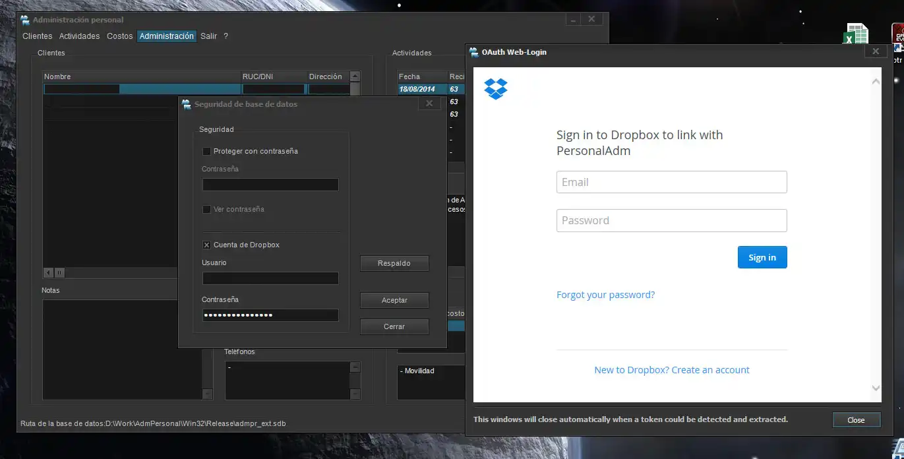904x459 pixels.
Task: Click the down arrow of the Teléfonos list
Action: pyautogui.click(x=355, y=394)
